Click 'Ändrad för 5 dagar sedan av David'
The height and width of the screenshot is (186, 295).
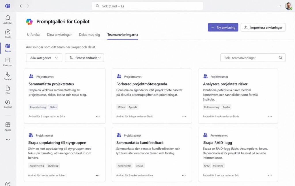coord(135,116)
